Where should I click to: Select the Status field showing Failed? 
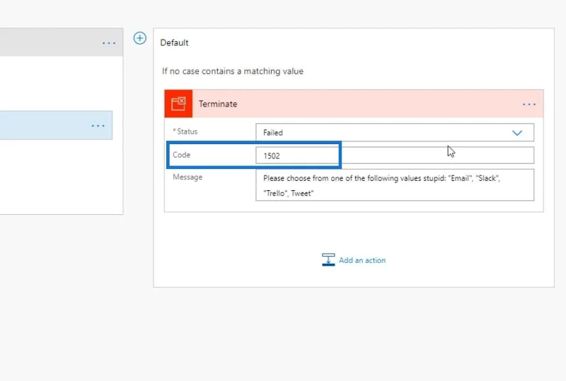[x=395, y=132]
